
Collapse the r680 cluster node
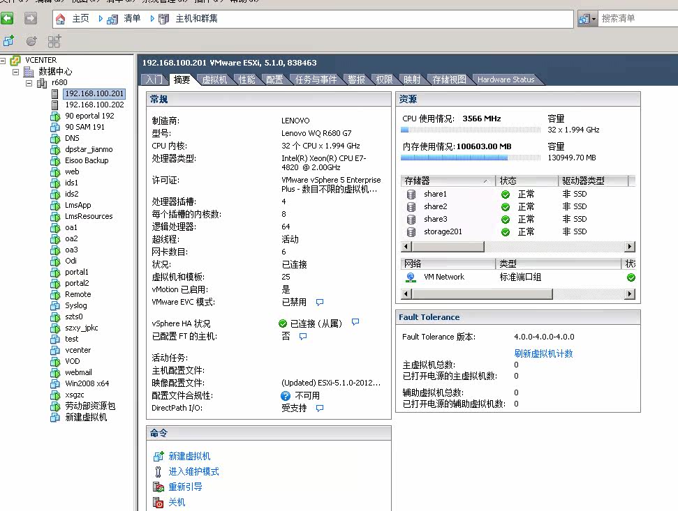(29, 83)
